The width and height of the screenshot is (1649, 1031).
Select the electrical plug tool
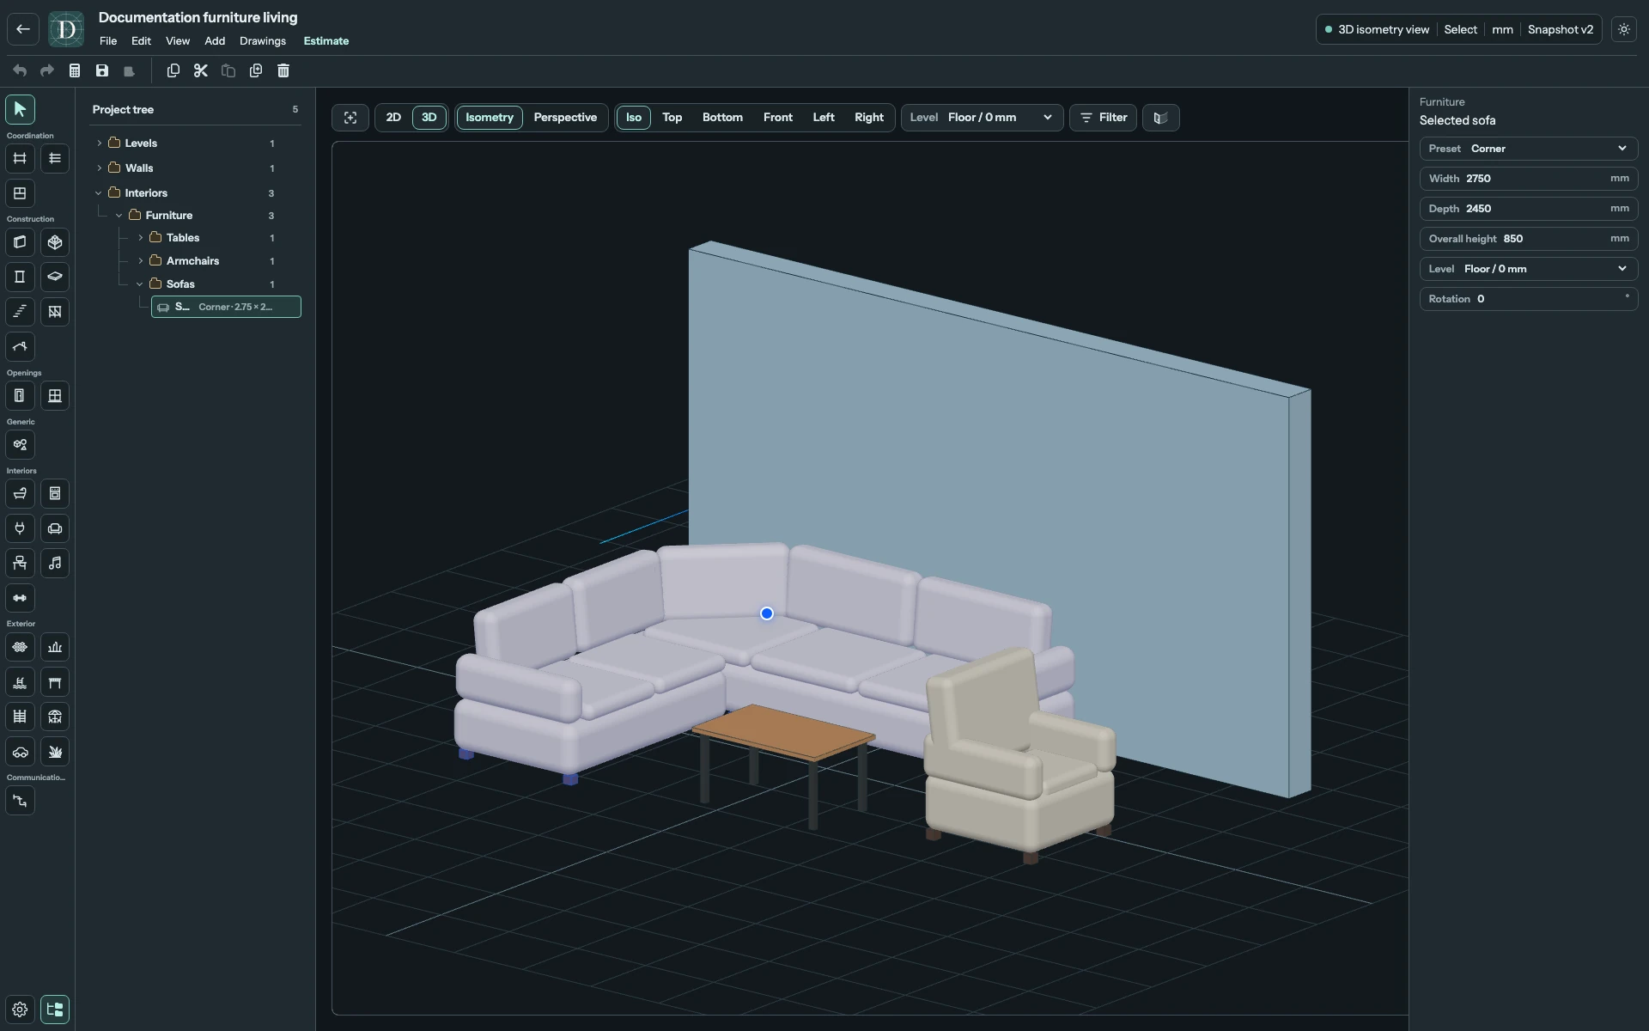point(20,528)
